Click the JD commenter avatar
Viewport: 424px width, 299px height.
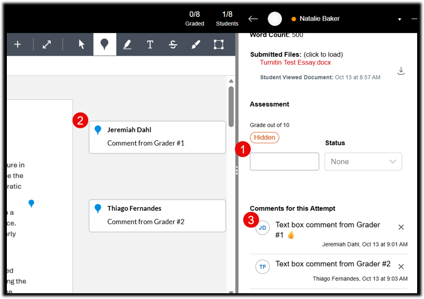(263, 228)
